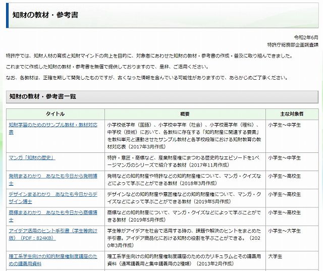Viewport: 323px width, 271px height.
Task: Click the 商標などの知的財産について summary cell
Action: (x=184, y=216)
